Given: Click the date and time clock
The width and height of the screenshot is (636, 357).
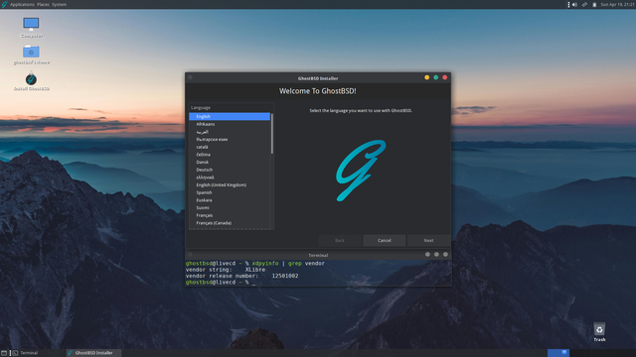Looking at the screenshot, I should tap(617, 4).
